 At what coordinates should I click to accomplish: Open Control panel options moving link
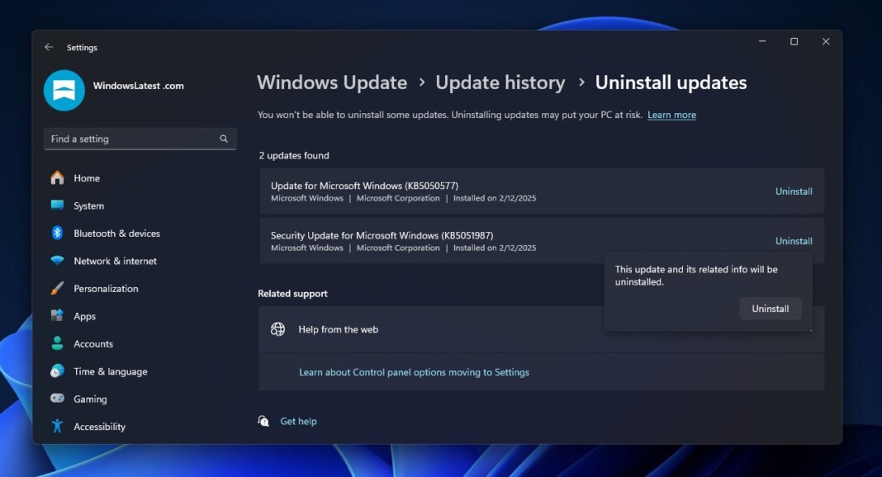(x=414, y=372)
